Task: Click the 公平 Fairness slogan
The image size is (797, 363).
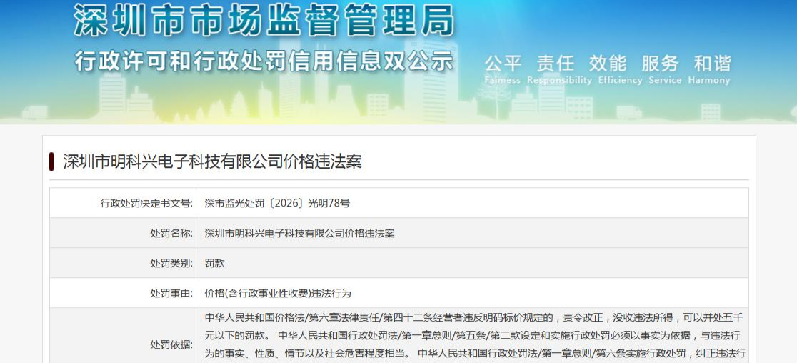Action: (x=503, y=69)
